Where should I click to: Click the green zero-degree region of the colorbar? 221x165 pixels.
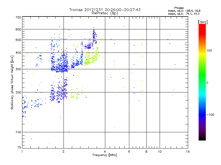point(202,82)
